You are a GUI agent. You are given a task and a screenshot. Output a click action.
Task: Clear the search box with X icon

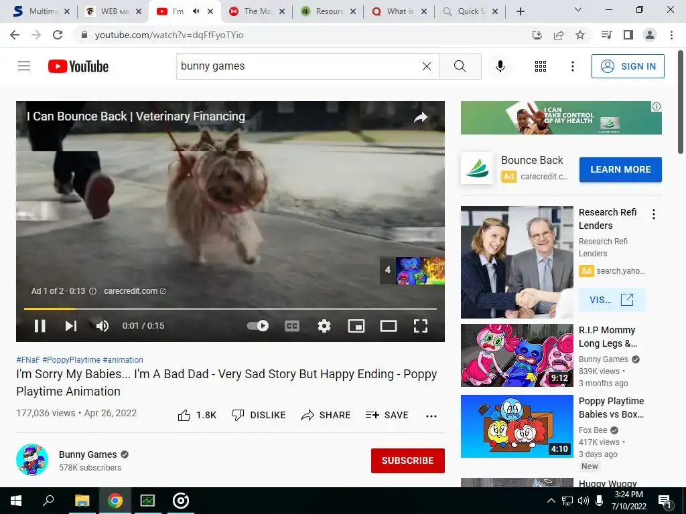[x=427, y=66]
